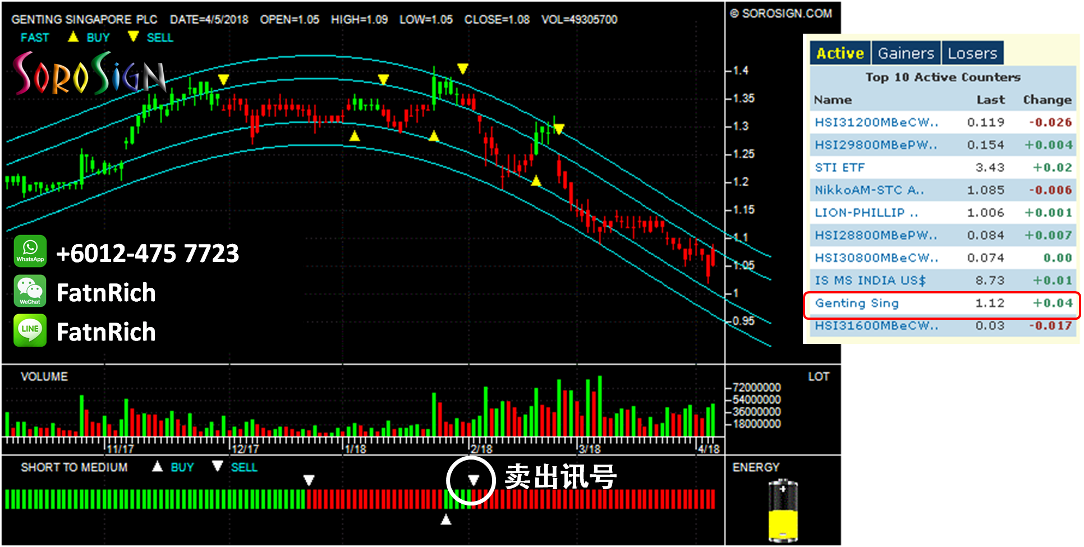Open the LION-PHILLIP counter
Image resolution: width=1084 pixels, height=547 pixels.
point(866,213)
